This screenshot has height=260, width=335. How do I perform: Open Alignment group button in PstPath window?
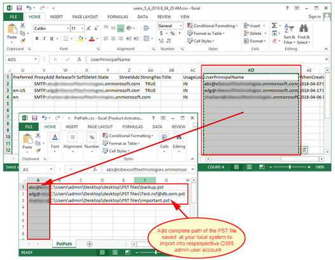pyautogui.click(x=72, y=142)
